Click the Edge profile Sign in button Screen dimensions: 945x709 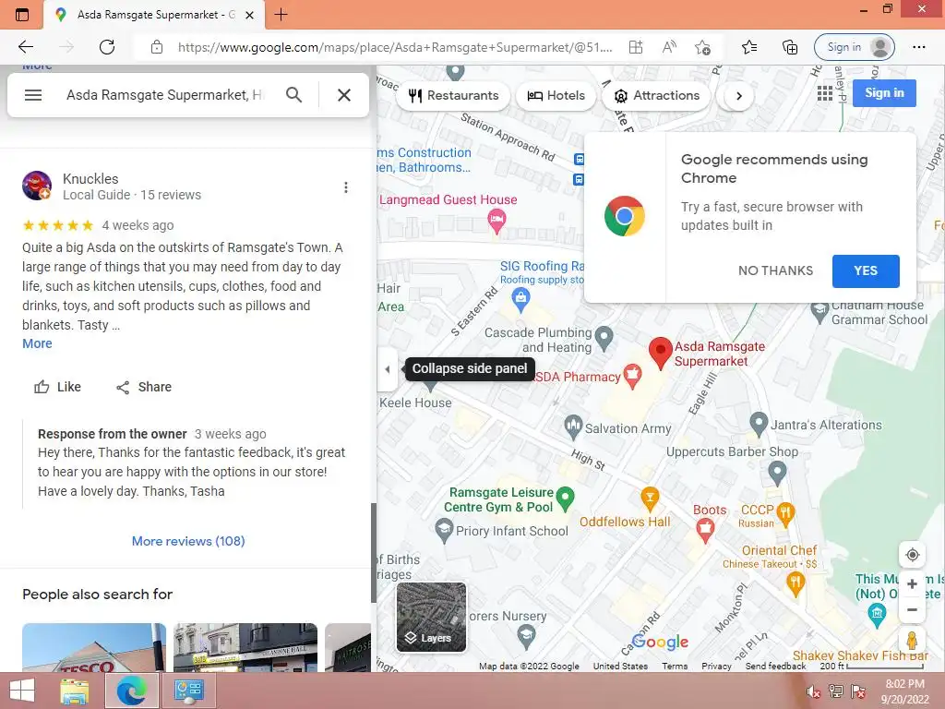coord(854,47)
